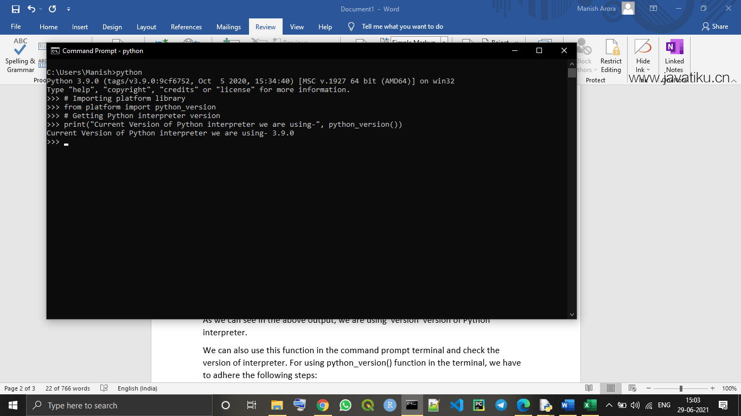Minimize the Command Prompt window
Image resolution: width=741 pixels, height=416 pixels.
514,50
